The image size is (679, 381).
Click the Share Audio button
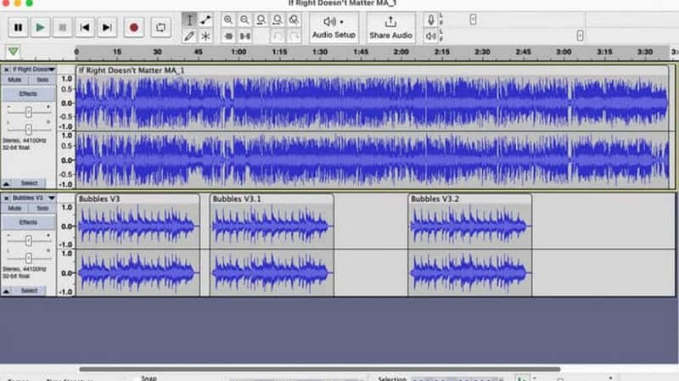pos(391,28)
